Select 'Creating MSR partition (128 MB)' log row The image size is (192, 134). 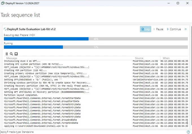(x=96, y=70)
